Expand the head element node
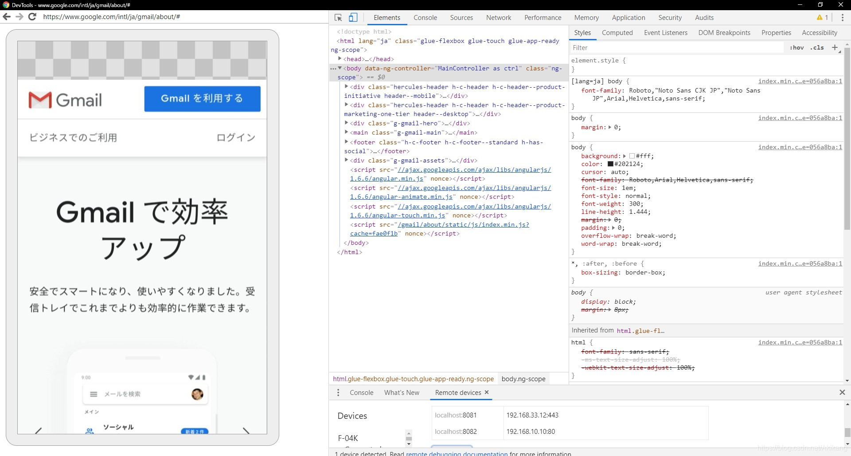The height and width of the screenshot is (456, 851). tap(340, 58)
